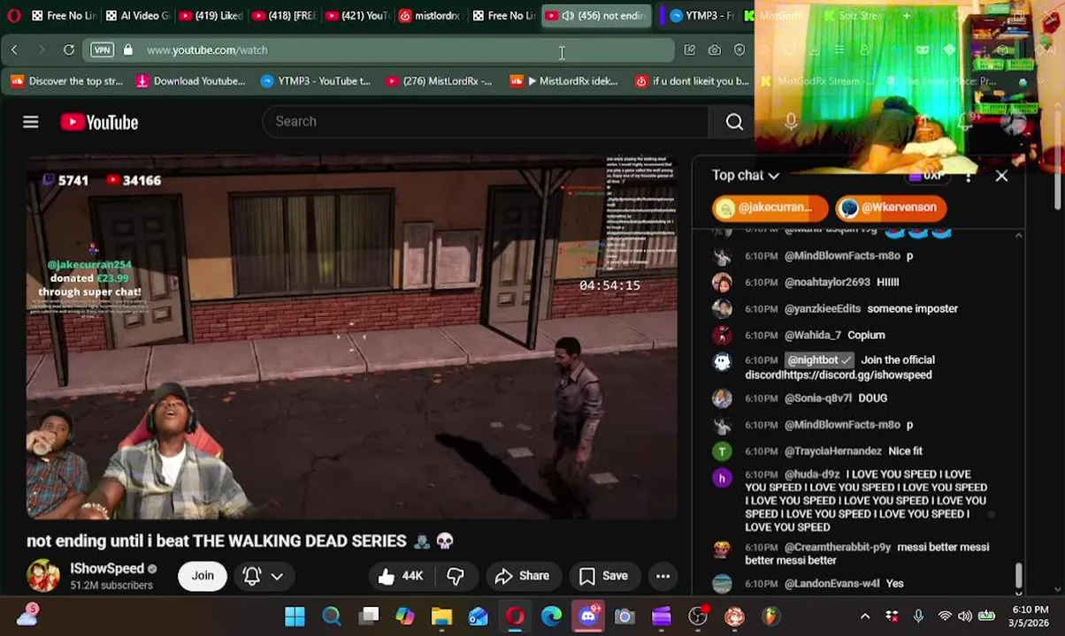Join the IShowSpeed channel membership

pyautogui.click(x=203, y=576)
